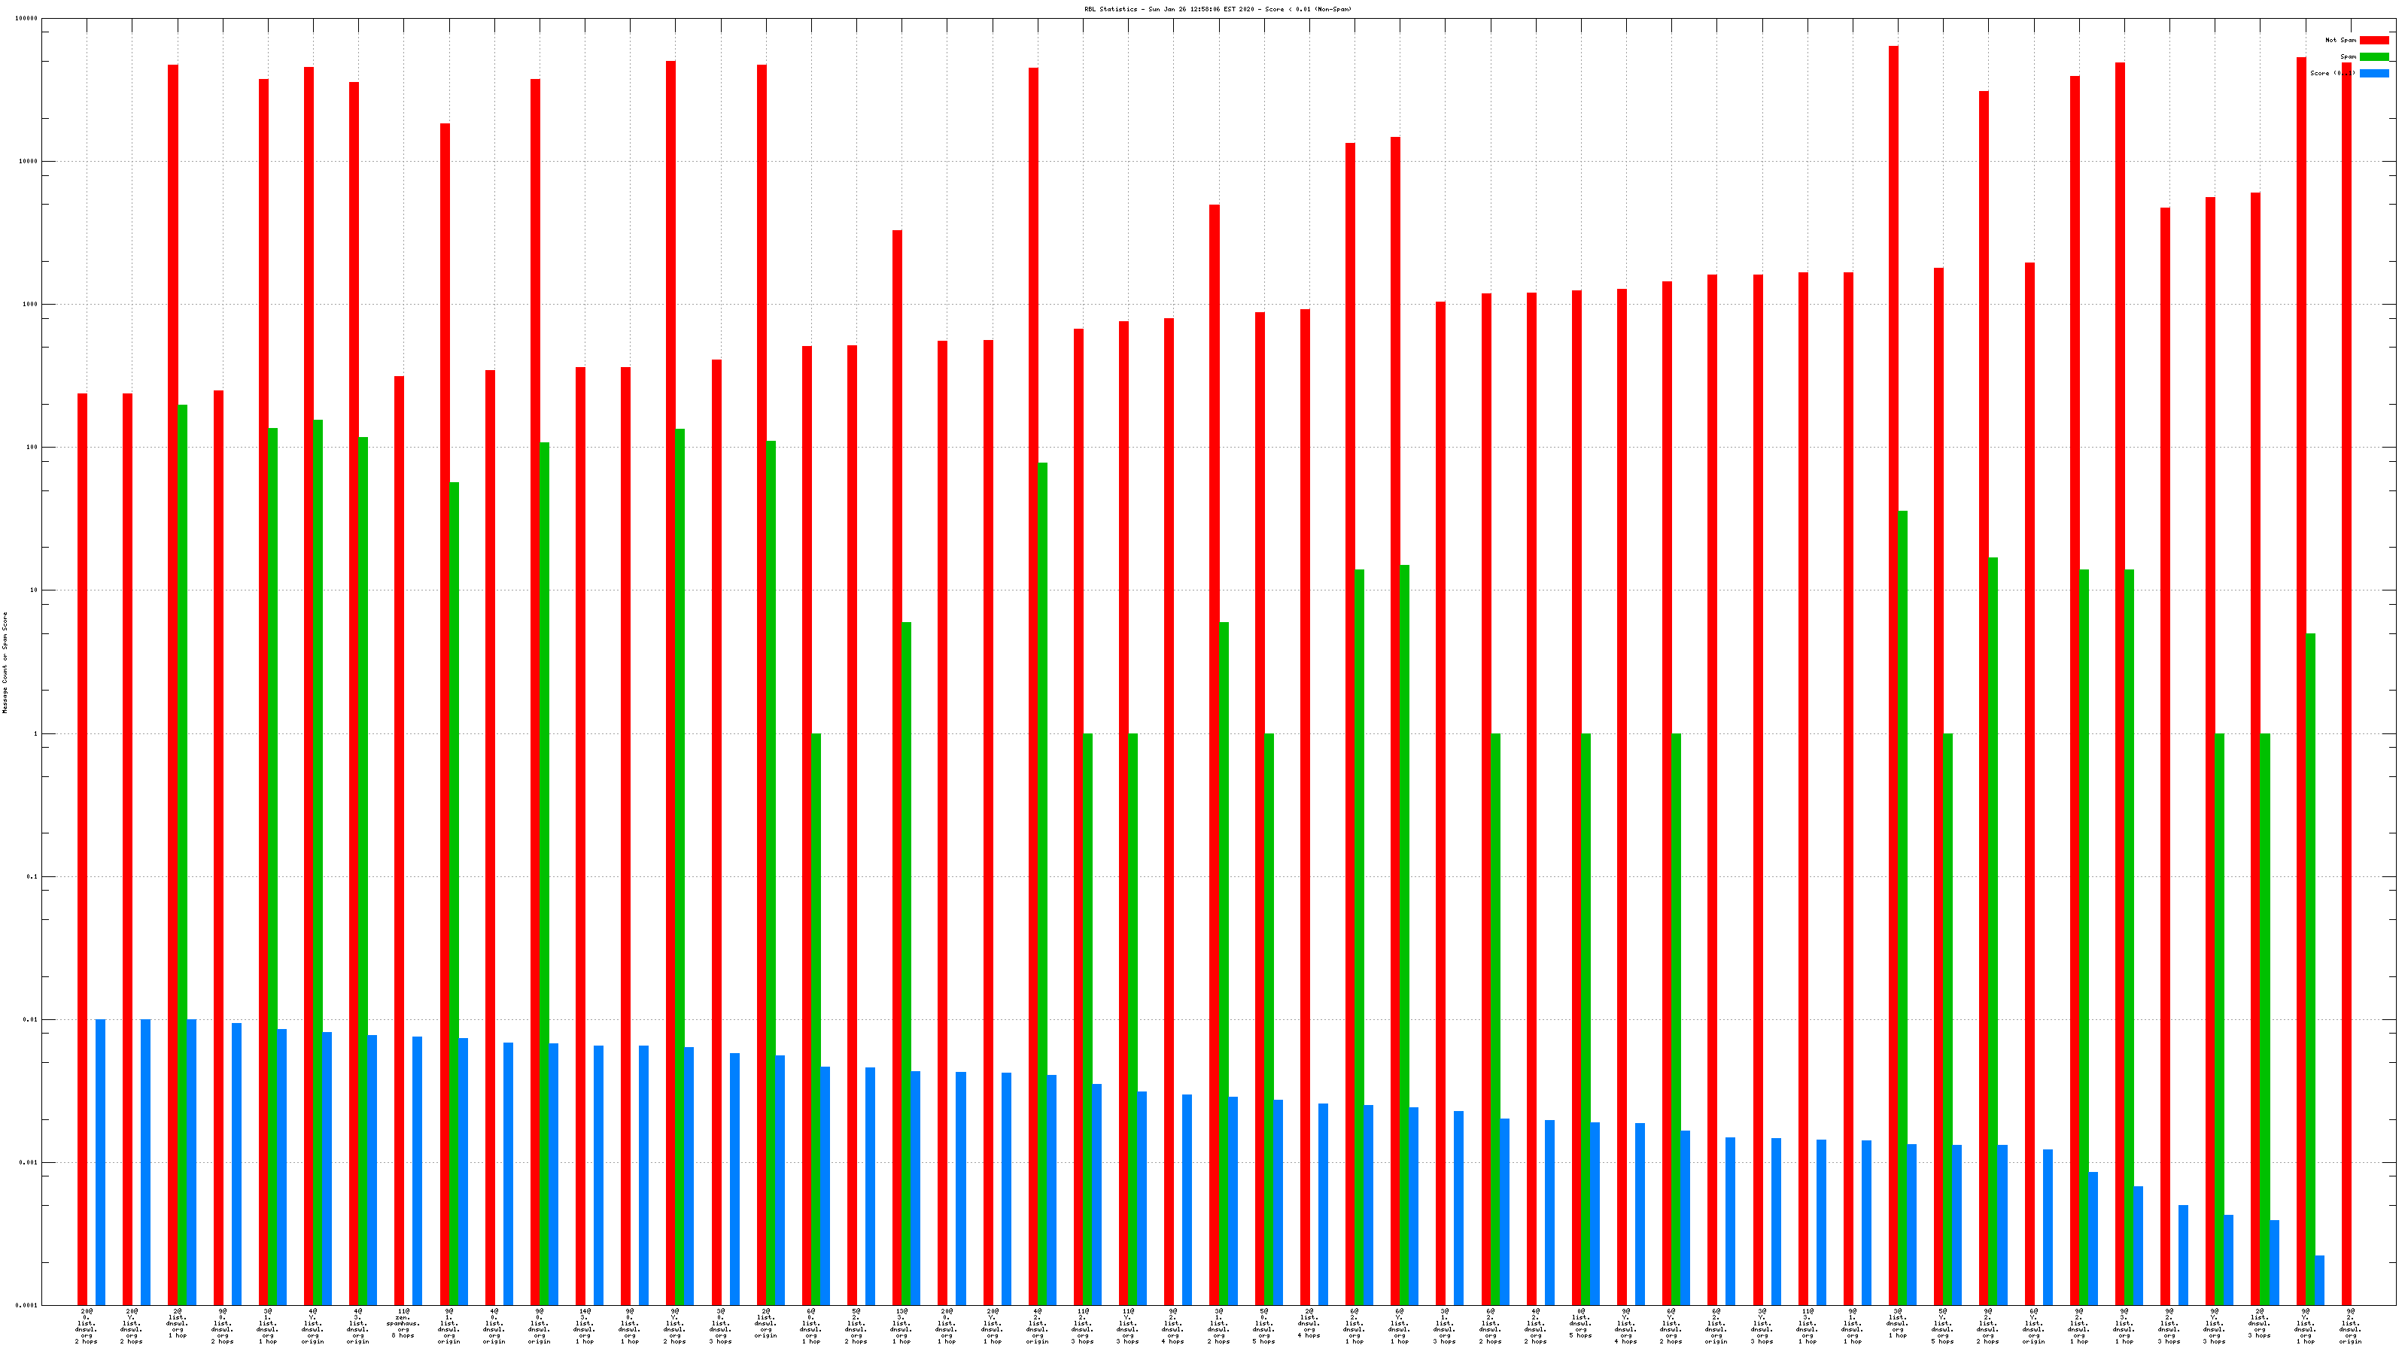Click the 0.01 y-axis tick label
The width and height of the screenshot is (2408, 1354).
(x=31, y=1019)
